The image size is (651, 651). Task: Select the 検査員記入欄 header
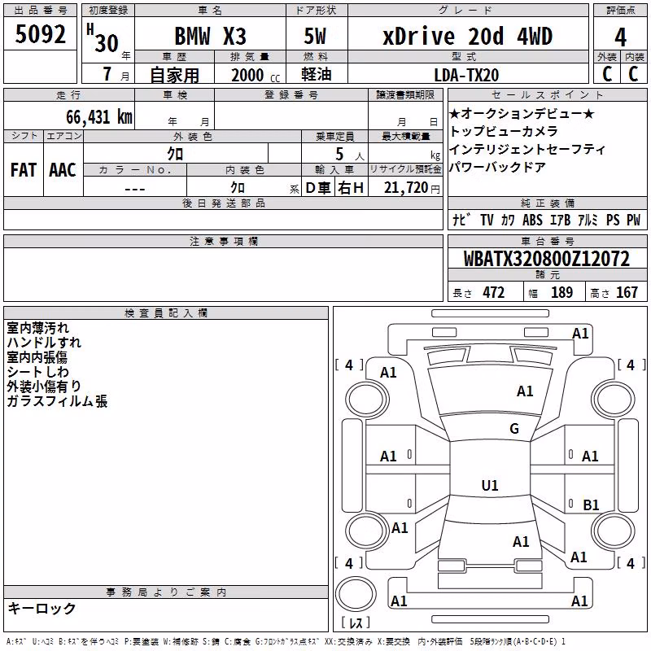pos(166,313)
